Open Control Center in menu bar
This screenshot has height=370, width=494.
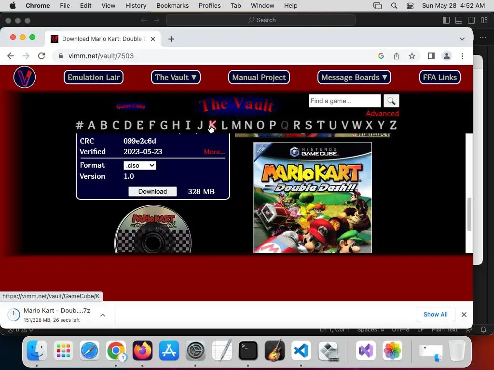click(x=410, y=6)
